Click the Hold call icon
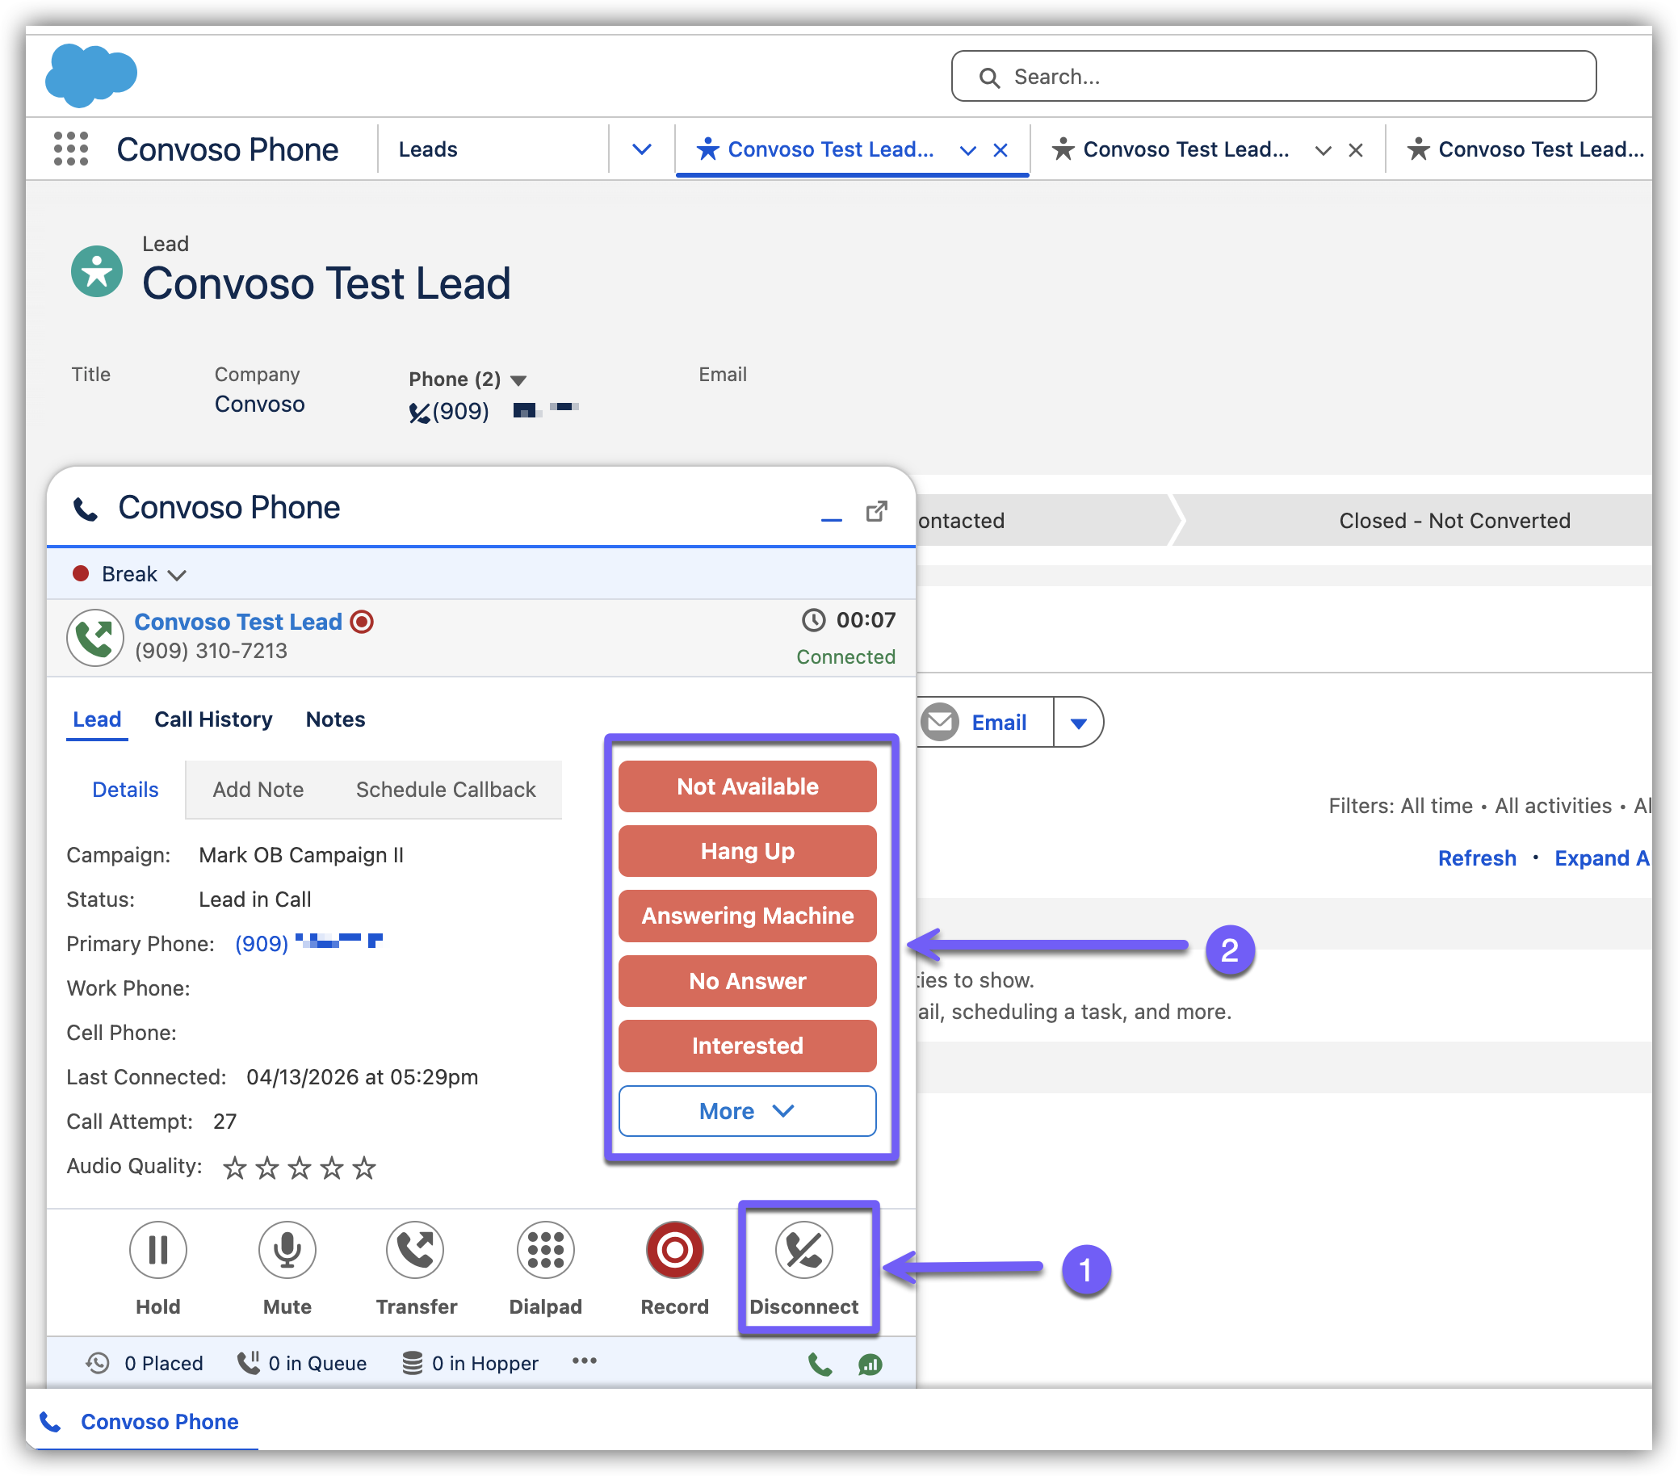Image resolution: width=1678 pixels, height=1476 pixels. (157, 1250)
